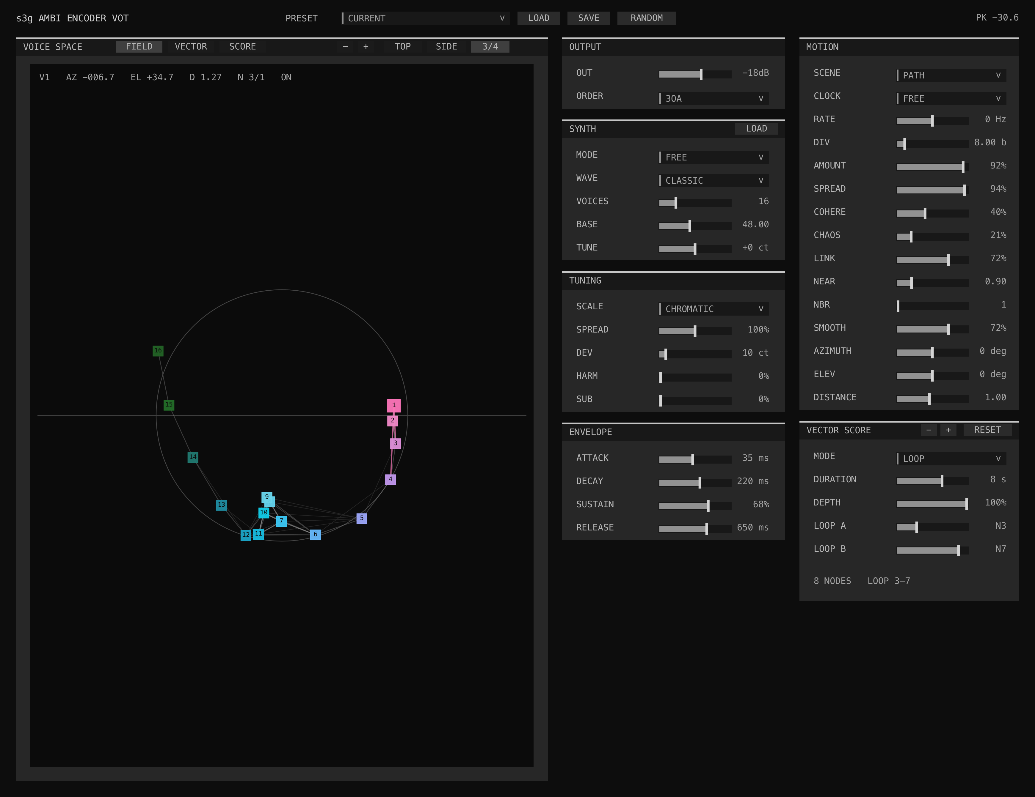1035x797 pixels.
Task: Select voice node 14 in the field
Action: (192, 457)
